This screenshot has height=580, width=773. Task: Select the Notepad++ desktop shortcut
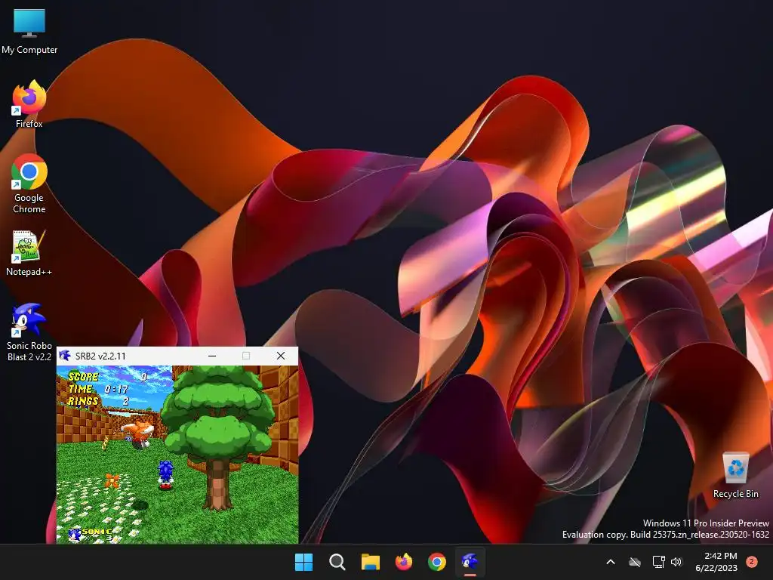[29, 253]
